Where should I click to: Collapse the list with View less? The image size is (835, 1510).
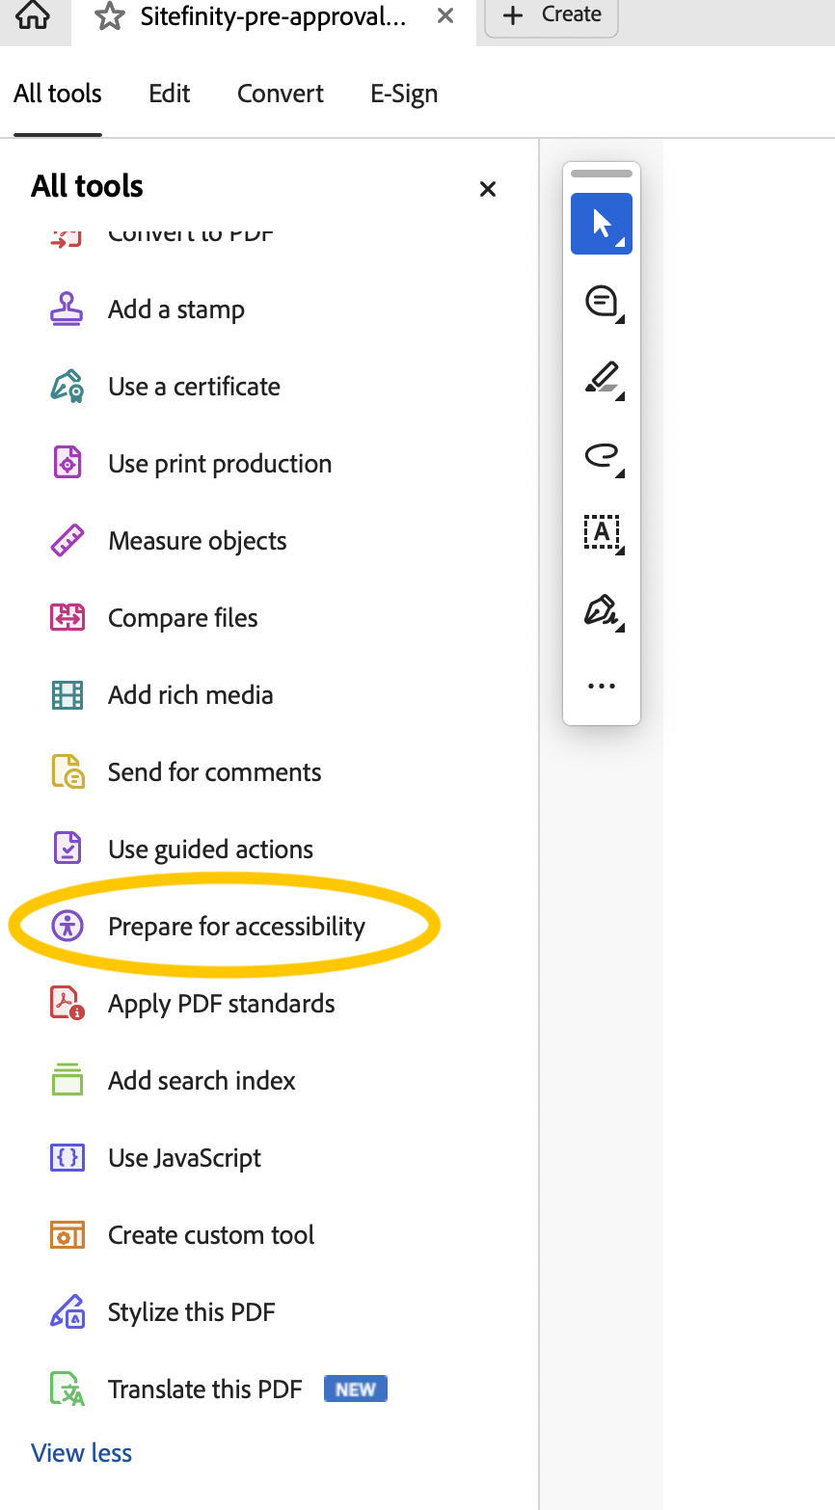coord(81,1452)
